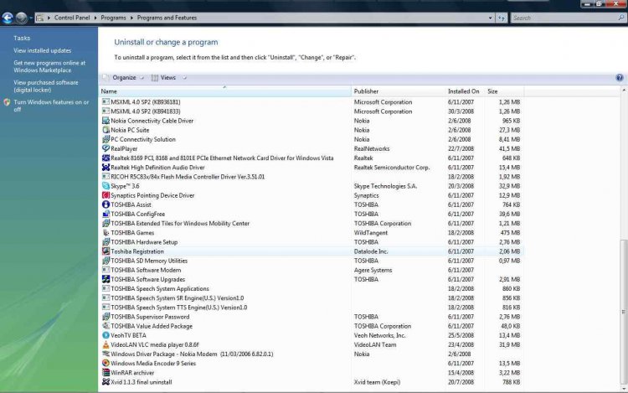Click the Forward navigation arrow

click(x=22, y=18)
